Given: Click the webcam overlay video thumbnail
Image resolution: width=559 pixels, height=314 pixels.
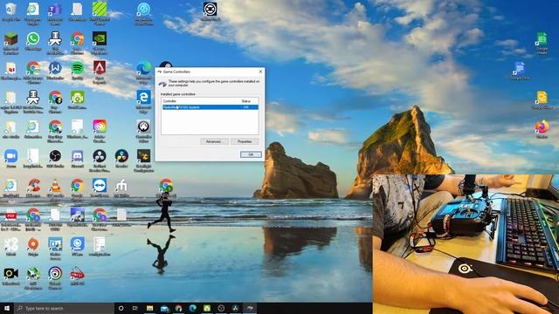Looking at the screenshot, I should (x=466, y=244).
